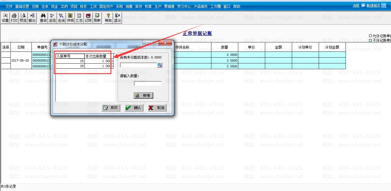This screenshot has width=391, height=191.
Task: Click the 单价 column header
Action: point(252,47)
